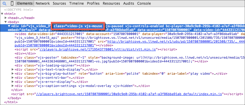Expand the vjs-error-display div
Image resolution: width=245 pixels, height=105 pixels.
tap(13, 82)
